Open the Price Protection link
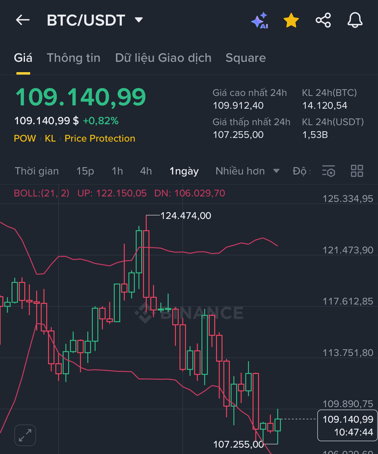 point(100,138)
